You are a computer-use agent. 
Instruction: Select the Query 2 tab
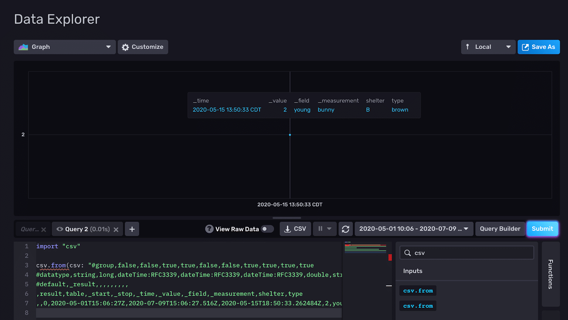pos(87,229)
